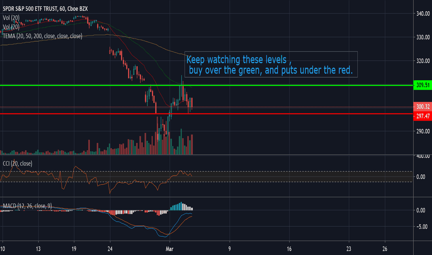432x255 pixels.
Task: Select the green horizontal resistance line
Action: pyautogui.click(x=207, y=85)
